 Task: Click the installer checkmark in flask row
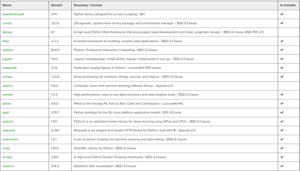[x=282, y=41]
